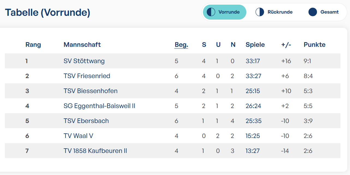
Task: Click the Mannschaft column header
Action: click(82, 45)
